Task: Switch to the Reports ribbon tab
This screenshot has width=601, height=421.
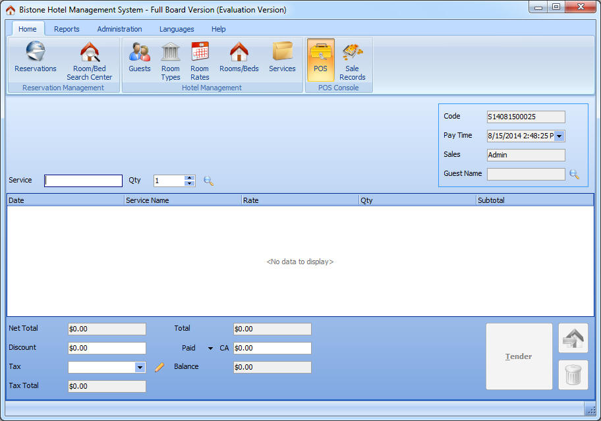Action: [x=67, y=29]
